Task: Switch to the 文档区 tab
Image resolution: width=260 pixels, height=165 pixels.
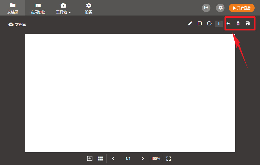Action: tap(13, 8)
